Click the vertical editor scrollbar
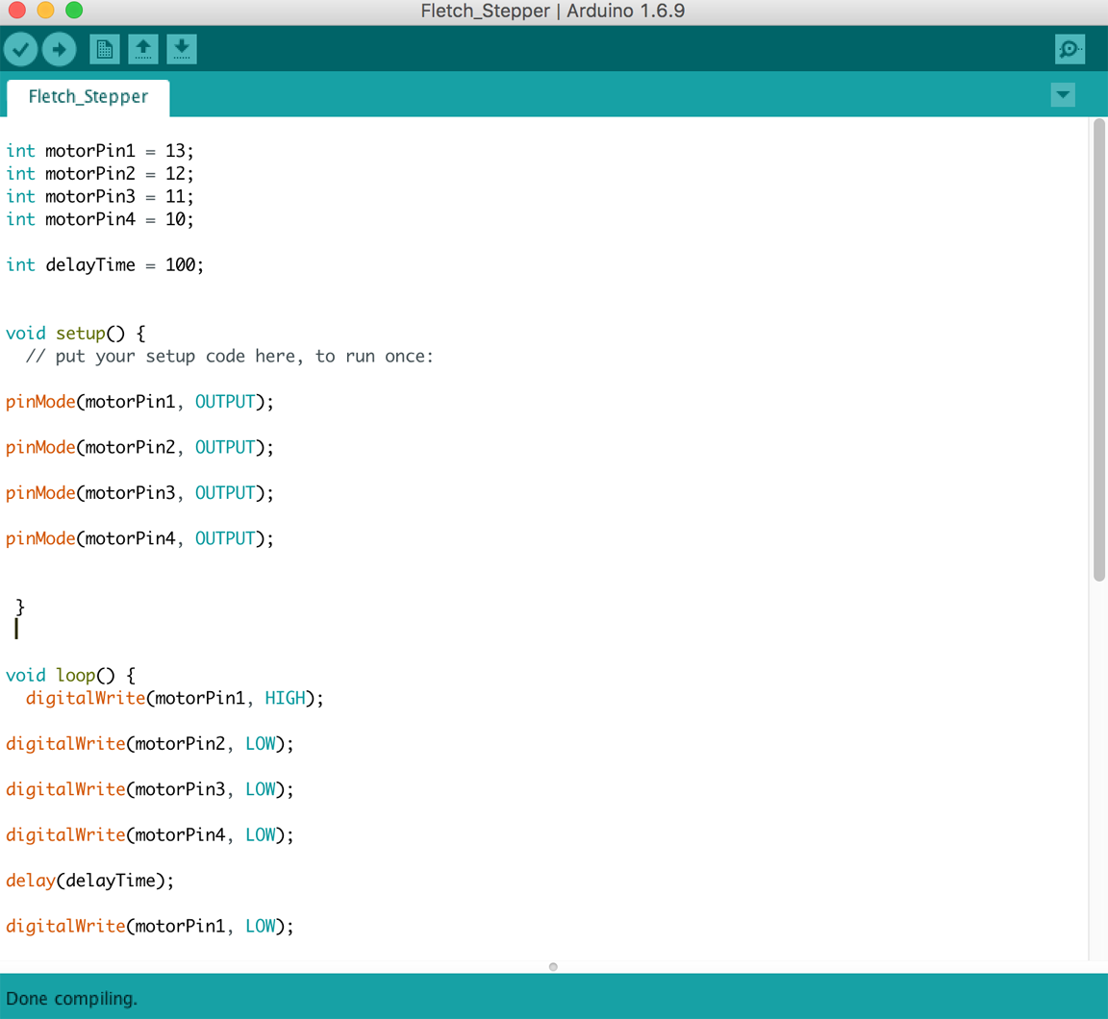1108x1019 pixels. (1098, 350)
